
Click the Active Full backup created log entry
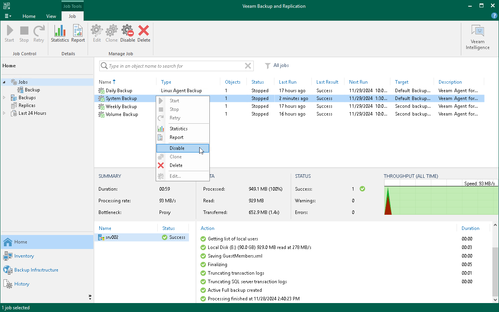point(235,290)
